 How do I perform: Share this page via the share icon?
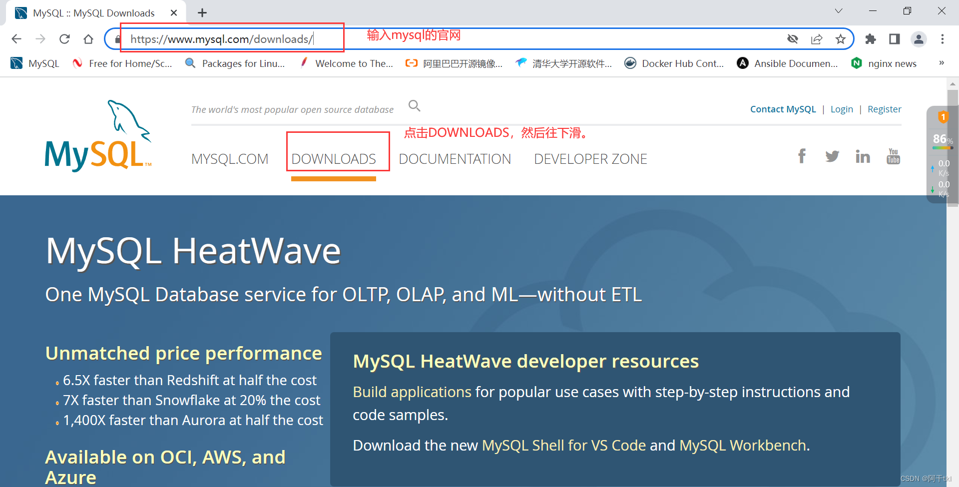(x=817, y=39)
